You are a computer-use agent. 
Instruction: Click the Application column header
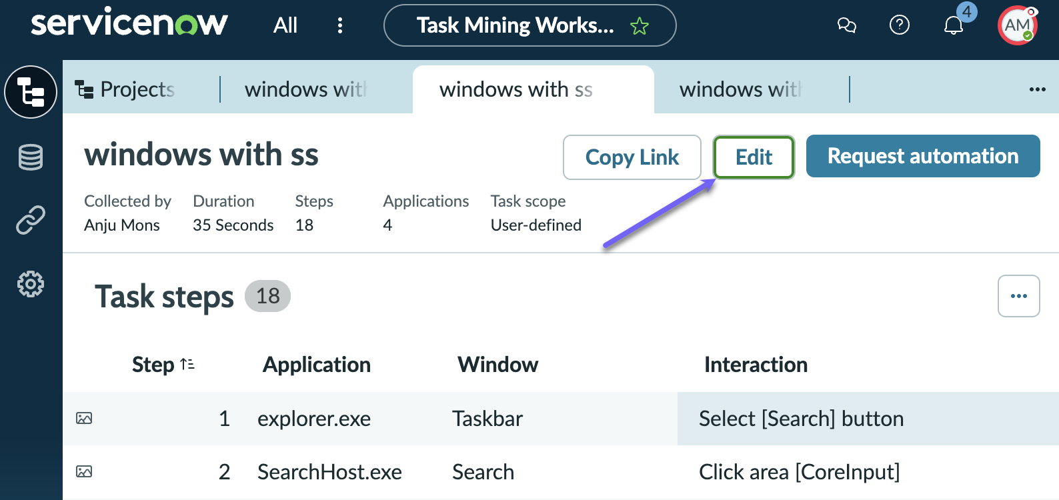point(317,365)
